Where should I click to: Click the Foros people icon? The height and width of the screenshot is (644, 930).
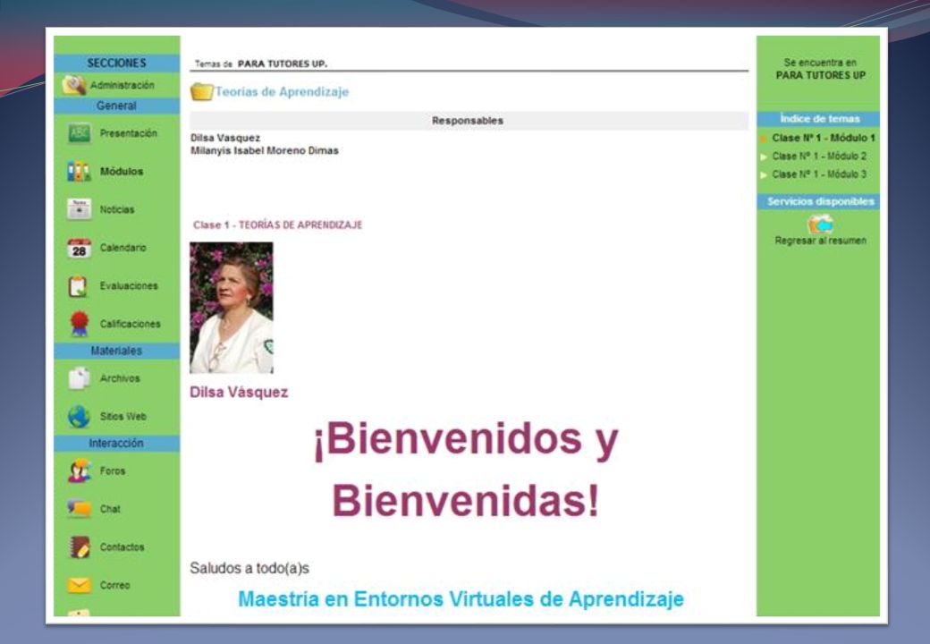click(79, 470)
